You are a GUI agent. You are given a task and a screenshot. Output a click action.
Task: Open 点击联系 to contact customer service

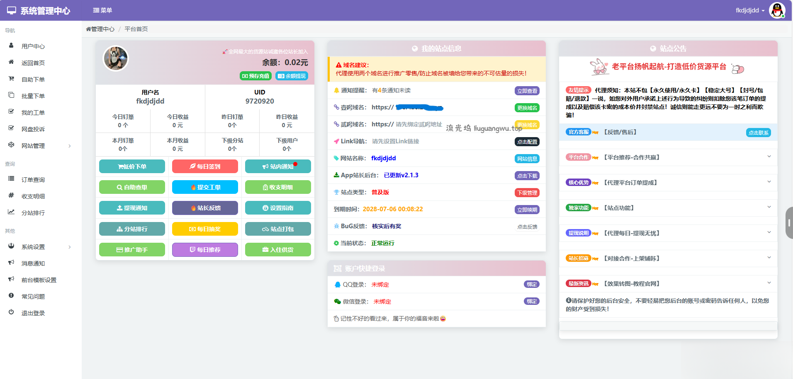click(758, 132)
